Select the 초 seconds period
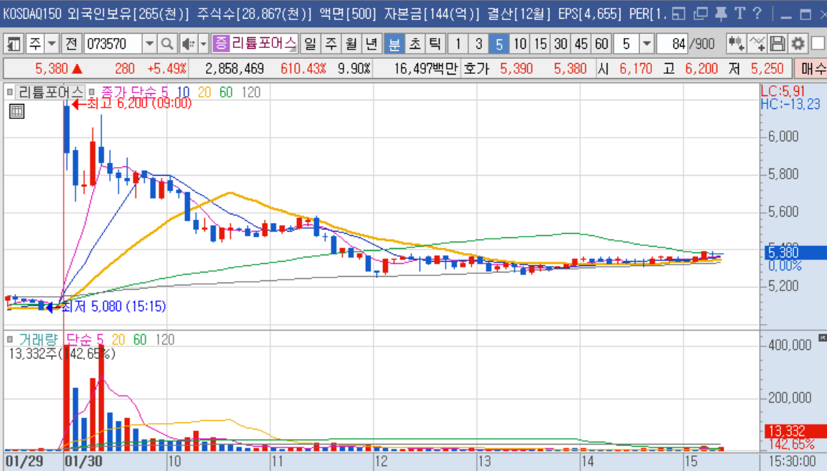827x471 pixels. point(415,44)
